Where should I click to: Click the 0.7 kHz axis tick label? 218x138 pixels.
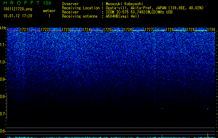pos(3,114)
